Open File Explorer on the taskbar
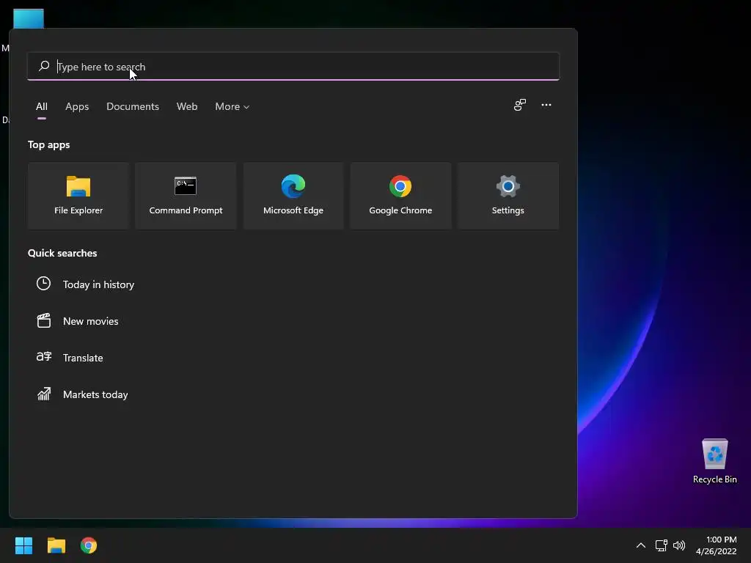 (56, 545)
